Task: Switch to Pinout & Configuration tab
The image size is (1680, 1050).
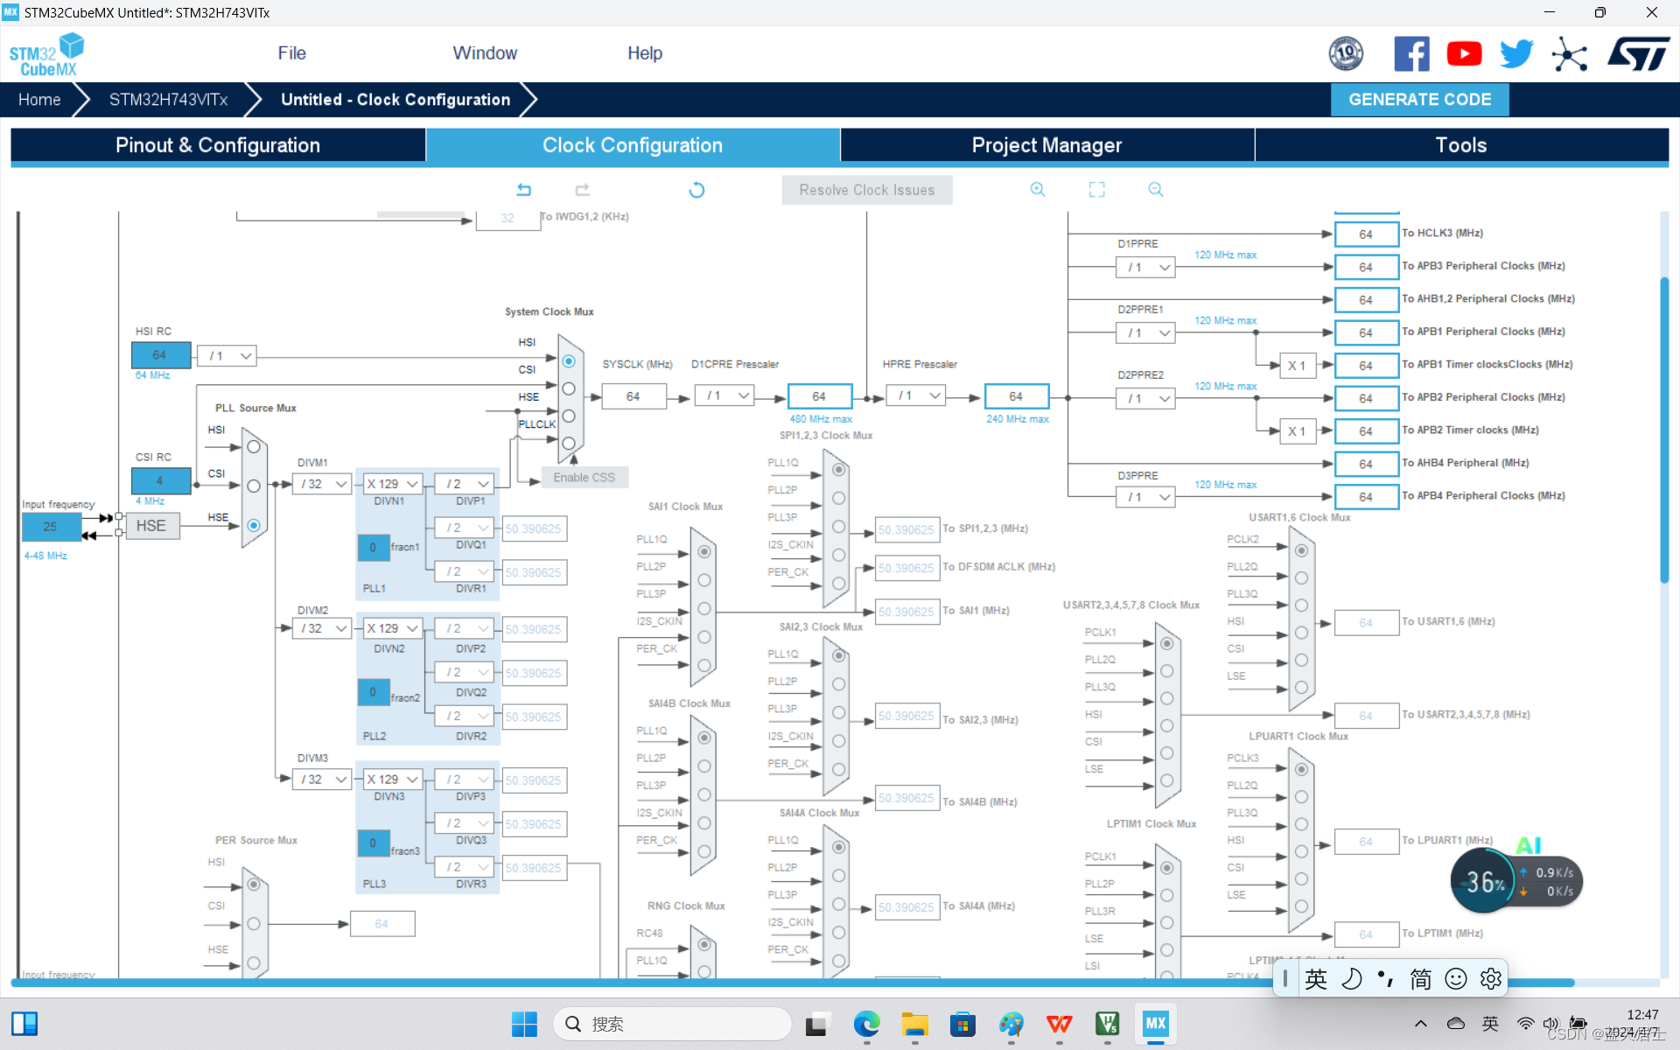Action: (x=218, y=145)
